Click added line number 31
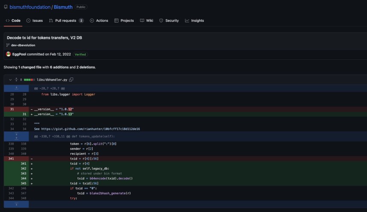367x212 pixels. (x=24, y=114)
